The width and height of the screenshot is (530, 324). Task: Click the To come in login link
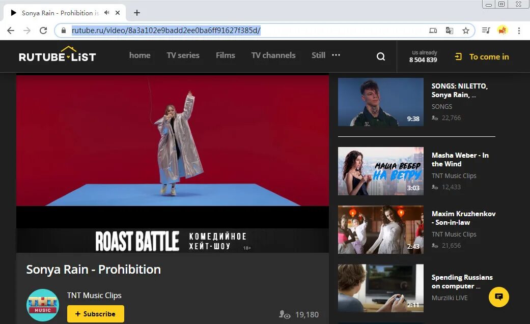(489, 57)
